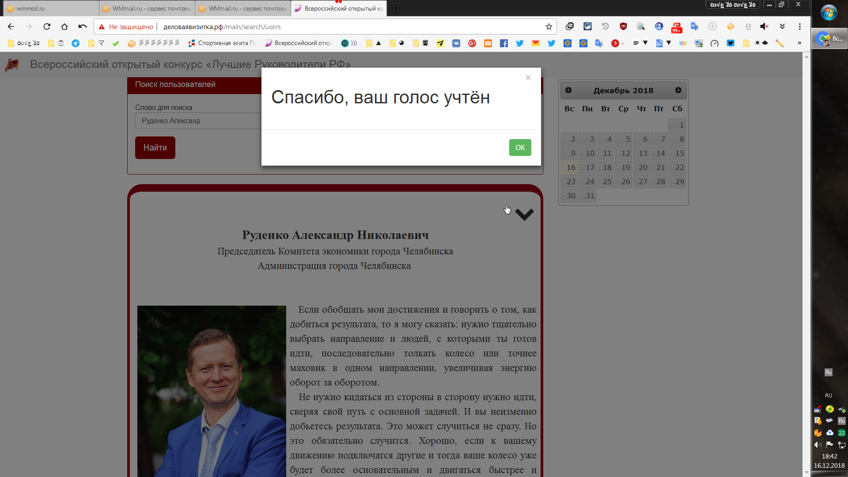Switch to the third WMmail.ru tab
This screenshot has width=848, height=477.
point(243,8)
